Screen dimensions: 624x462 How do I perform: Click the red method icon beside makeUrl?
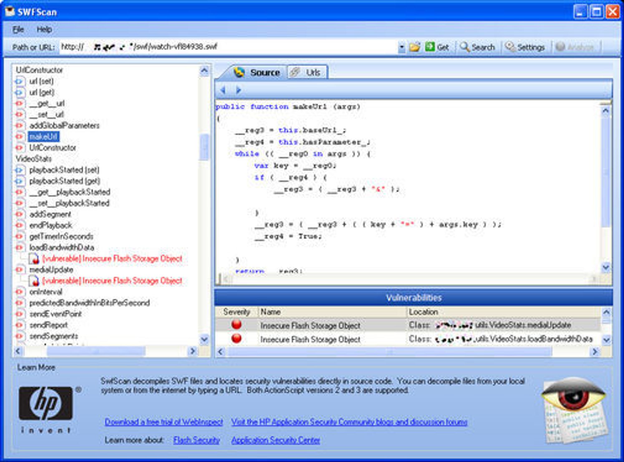[x=19, y=137]
